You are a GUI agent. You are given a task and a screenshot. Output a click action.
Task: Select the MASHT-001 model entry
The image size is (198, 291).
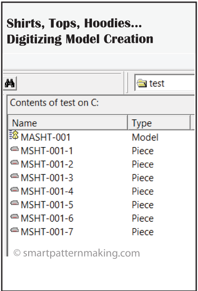tap(45, 137)
